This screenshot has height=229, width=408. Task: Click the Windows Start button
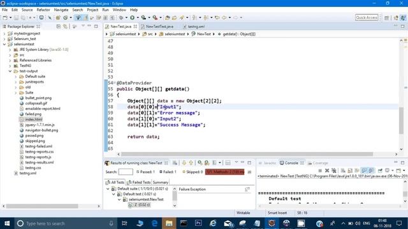[7, 223]
